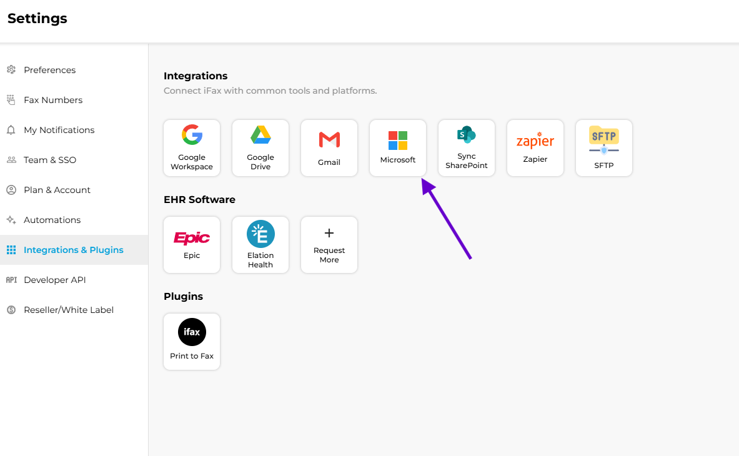This screenshot has height=456, width=739.
Task: Click the Request More plus tile
Action: tap(329, 245)
